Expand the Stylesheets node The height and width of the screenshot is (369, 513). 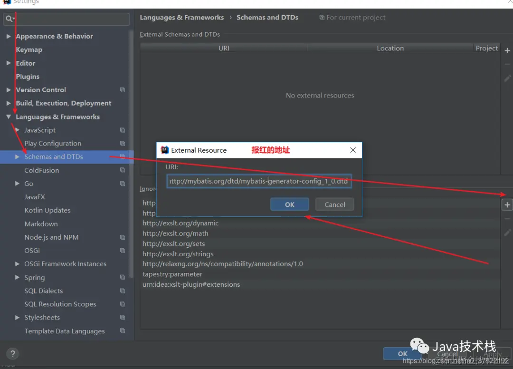[x=17, y=317]
